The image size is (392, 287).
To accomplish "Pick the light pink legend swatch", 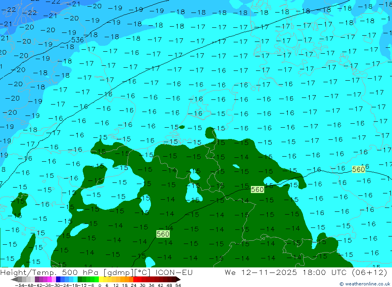I will (54, 280).
